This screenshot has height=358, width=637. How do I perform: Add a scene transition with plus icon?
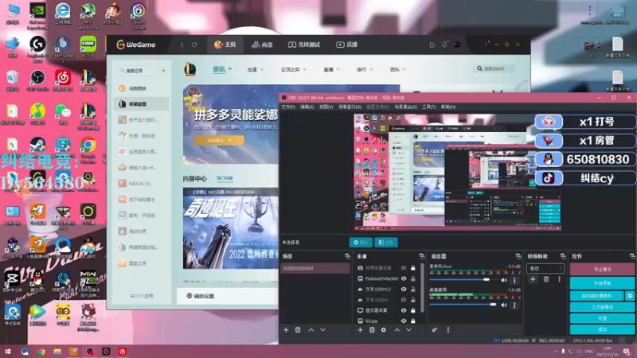tap(533, 279)
